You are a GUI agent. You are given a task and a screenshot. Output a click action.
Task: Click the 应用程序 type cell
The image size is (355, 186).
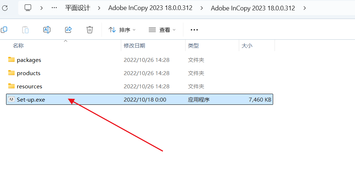(x=199, y=100)
